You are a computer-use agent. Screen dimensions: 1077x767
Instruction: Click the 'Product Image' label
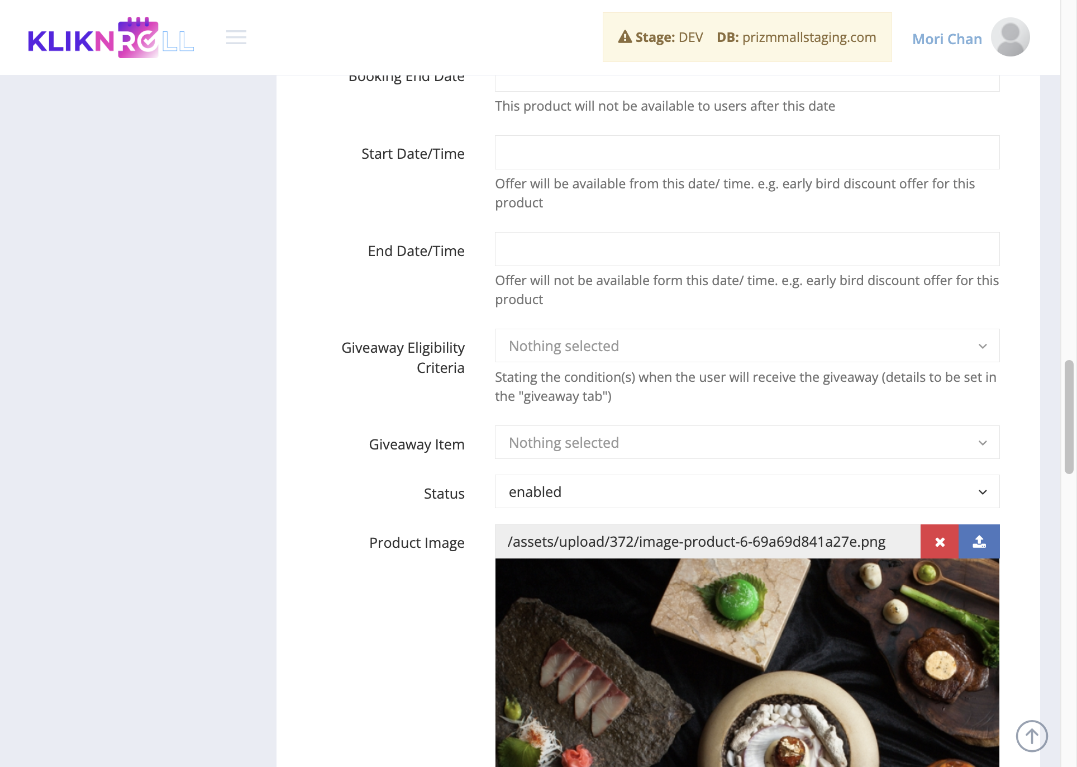(x=417, y=543)
